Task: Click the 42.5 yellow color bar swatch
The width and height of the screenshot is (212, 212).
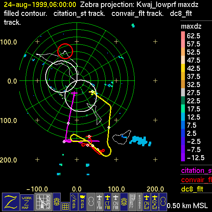Action: (x=183, y=68)
